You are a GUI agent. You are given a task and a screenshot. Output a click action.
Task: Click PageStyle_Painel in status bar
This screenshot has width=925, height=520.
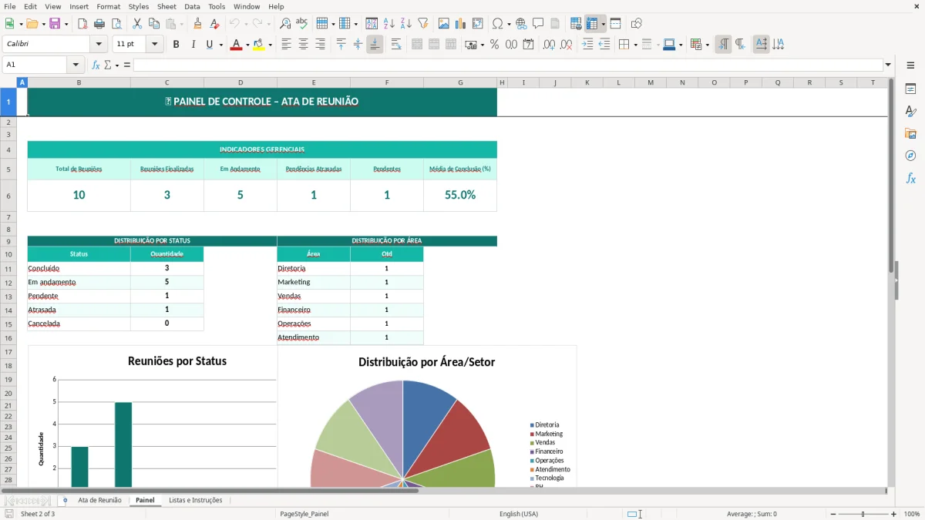coord(304,514)
